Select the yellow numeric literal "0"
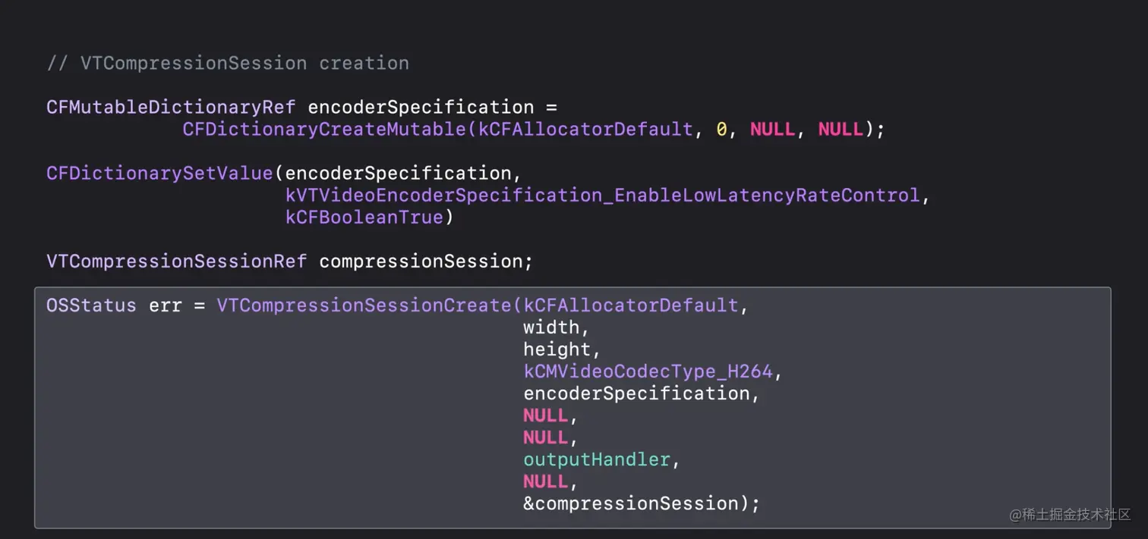The image size is (1148, 539). [721, 130]
